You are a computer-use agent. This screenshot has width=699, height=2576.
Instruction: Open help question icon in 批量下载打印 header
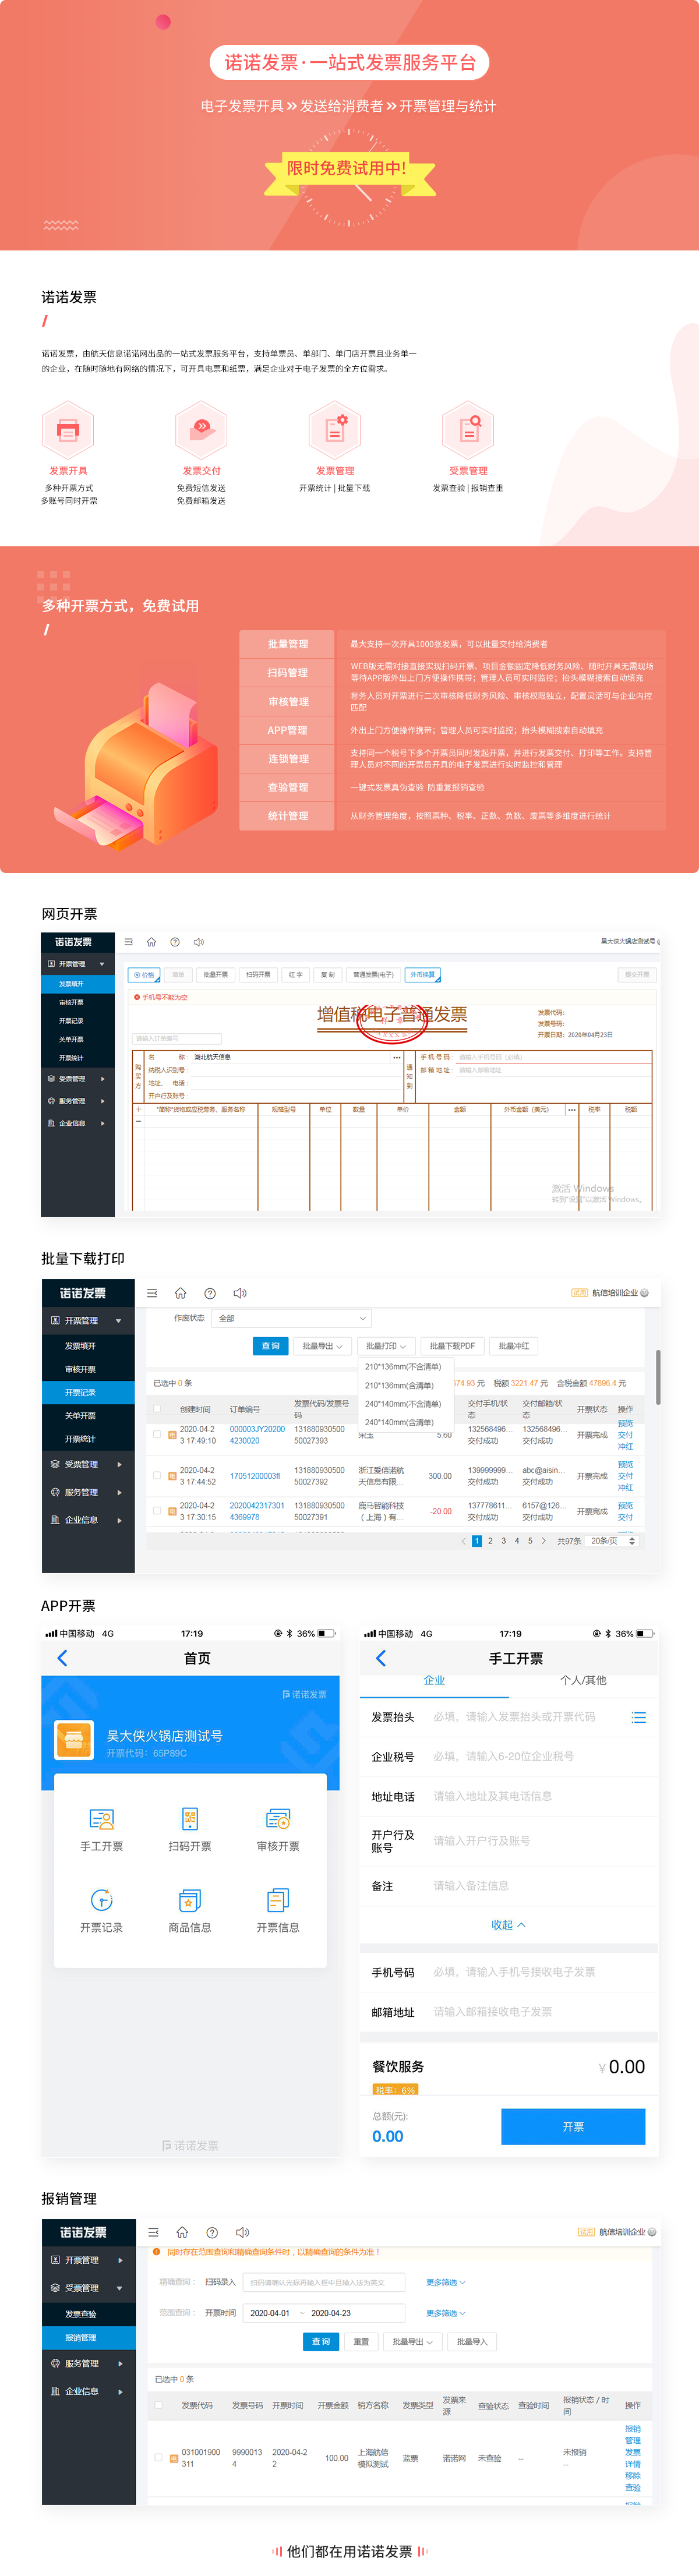[x=210, y=1293]
